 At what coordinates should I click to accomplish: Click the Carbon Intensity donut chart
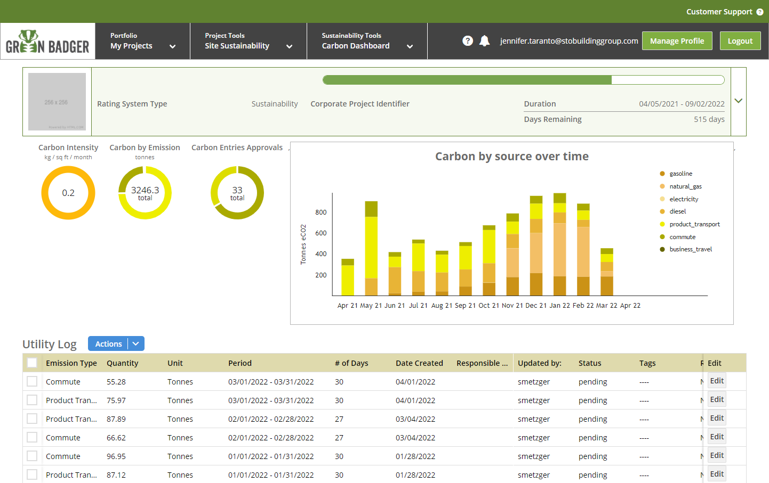68,193
